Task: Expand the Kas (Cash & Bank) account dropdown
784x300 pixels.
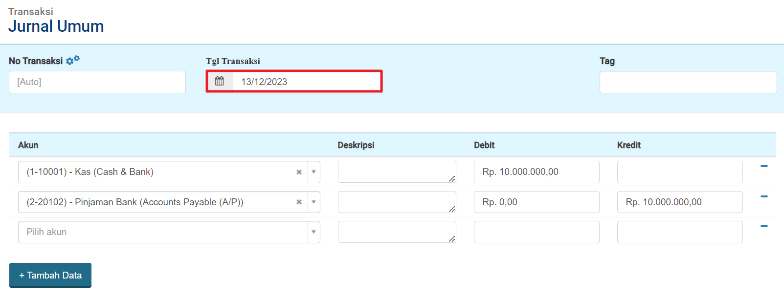Action: pyautogui.click(x=314, y=172)
